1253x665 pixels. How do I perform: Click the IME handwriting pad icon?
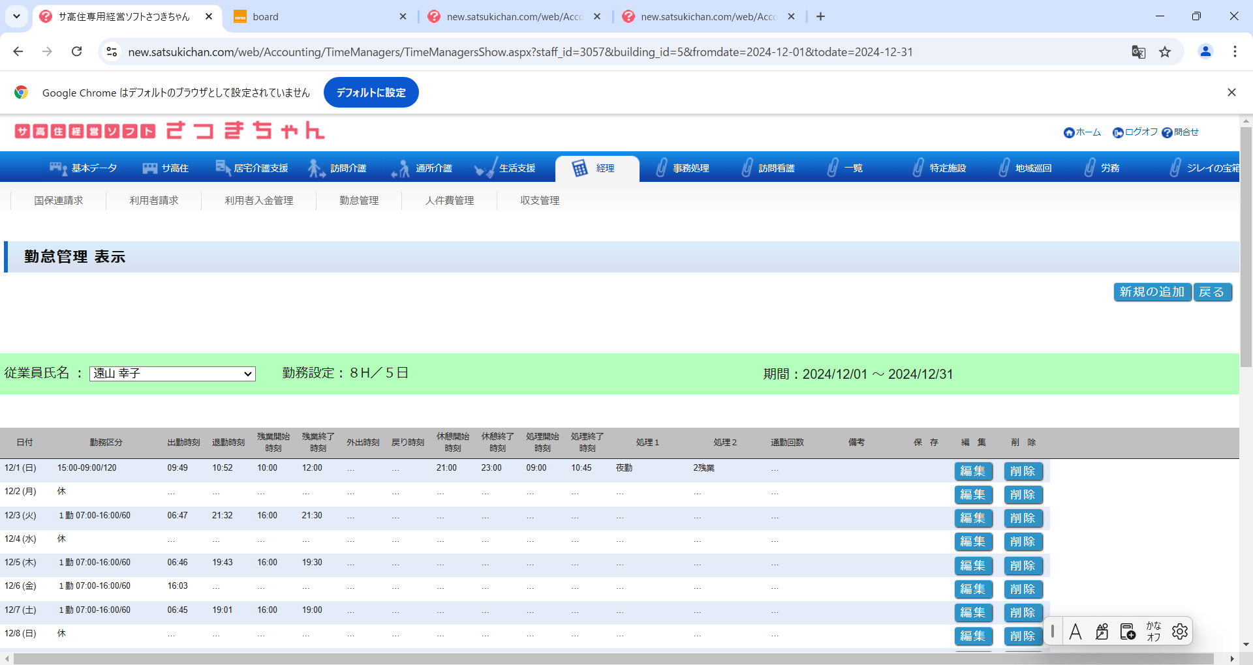click(x=1102, y=631)
